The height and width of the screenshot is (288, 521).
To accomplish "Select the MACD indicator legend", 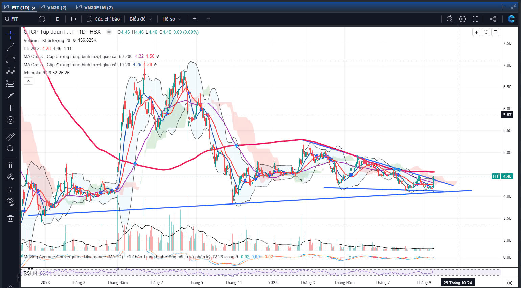I will [131, 257].
